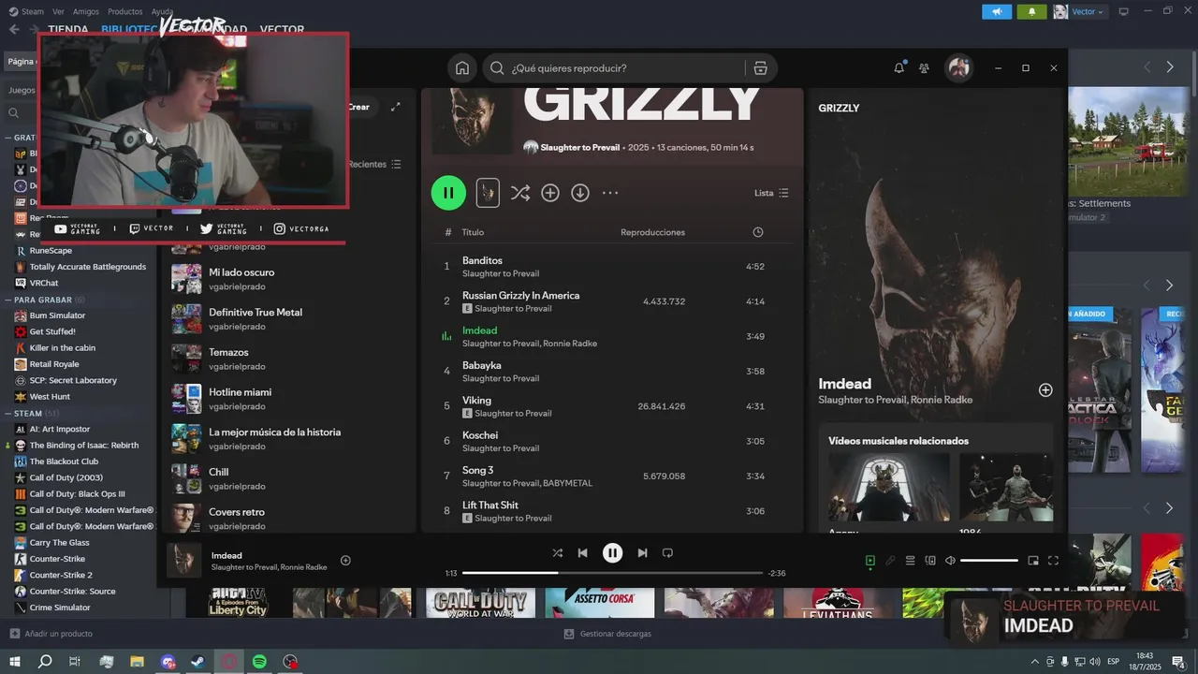1198x674 pixels.
Task: Open connect to a device icon
Action: 930,561
